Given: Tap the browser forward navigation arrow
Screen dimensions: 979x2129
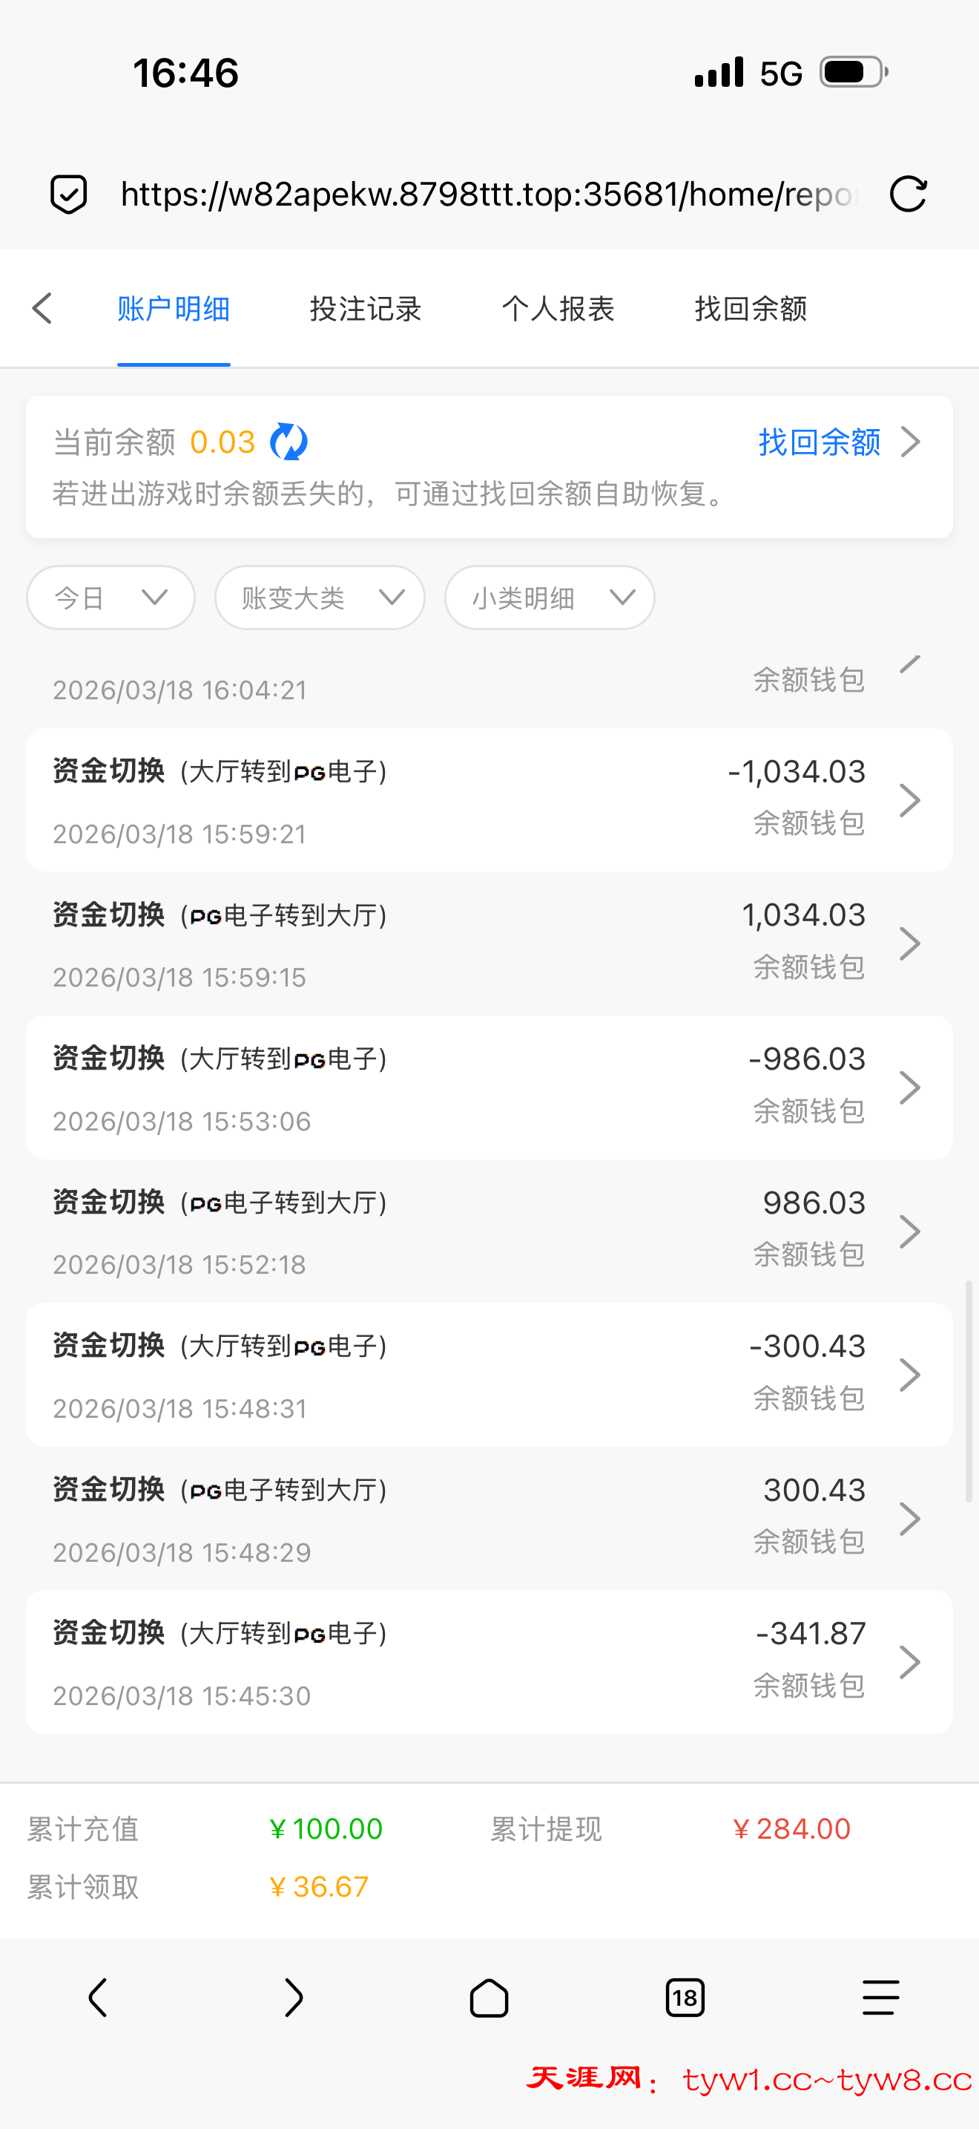Looking at the screenshot, I should point(293,1998).
